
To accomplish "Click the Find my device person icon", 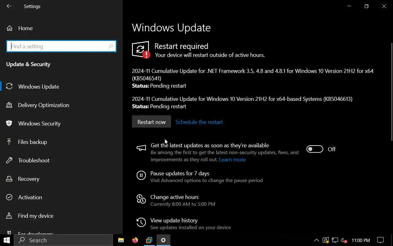I will [x=9, y=216].
